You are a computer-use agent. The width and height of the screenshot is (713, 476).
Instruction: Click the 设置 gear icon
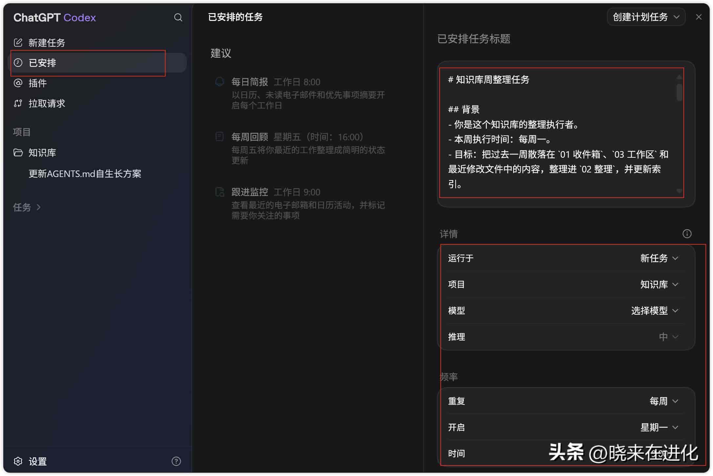coord(18,461)
